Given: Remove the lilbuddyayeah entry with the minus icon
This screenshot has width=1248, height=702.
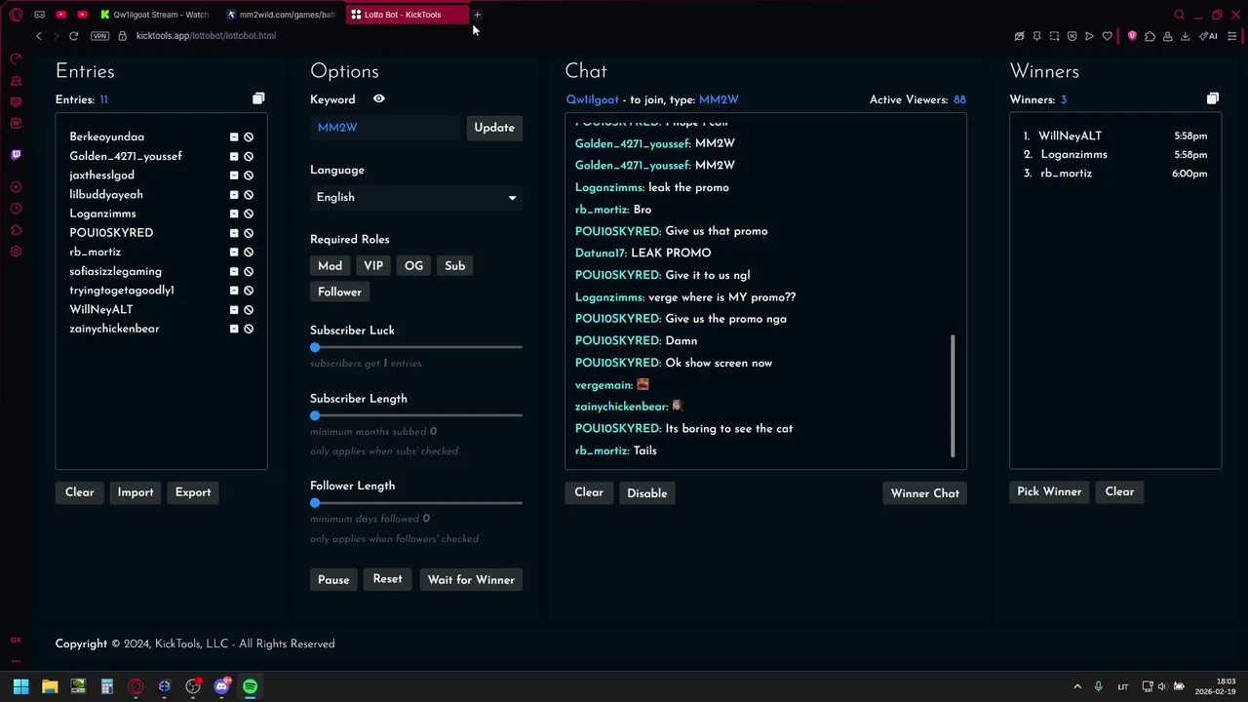Looking at the screenshot, I should pyautogui.click(x=234, y=195).
